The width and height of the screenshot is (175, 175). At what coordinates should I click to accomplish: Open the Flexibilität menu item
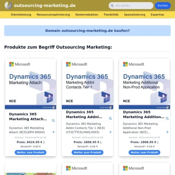(x=111, y=14)
